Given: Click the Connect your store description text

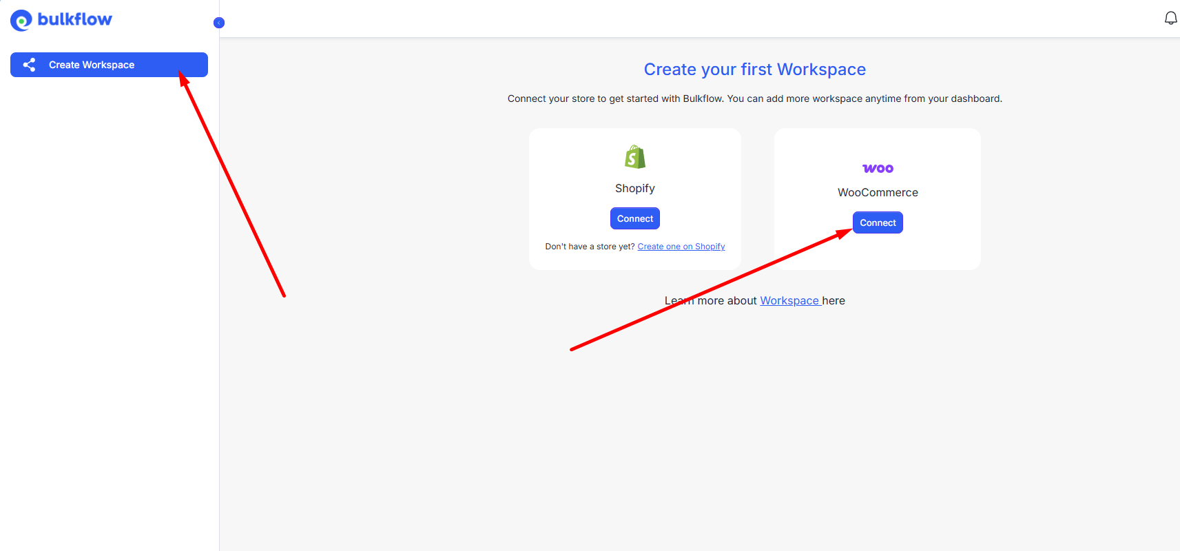Looking at the screenshot, I should 755,98.
